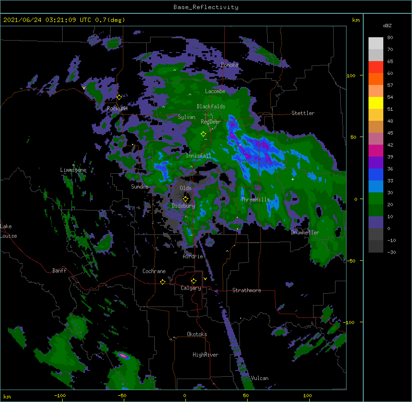The height and width of the screenshot is (402, 412).
Task: Click the Drumheller label
Action: pos(305,233)
